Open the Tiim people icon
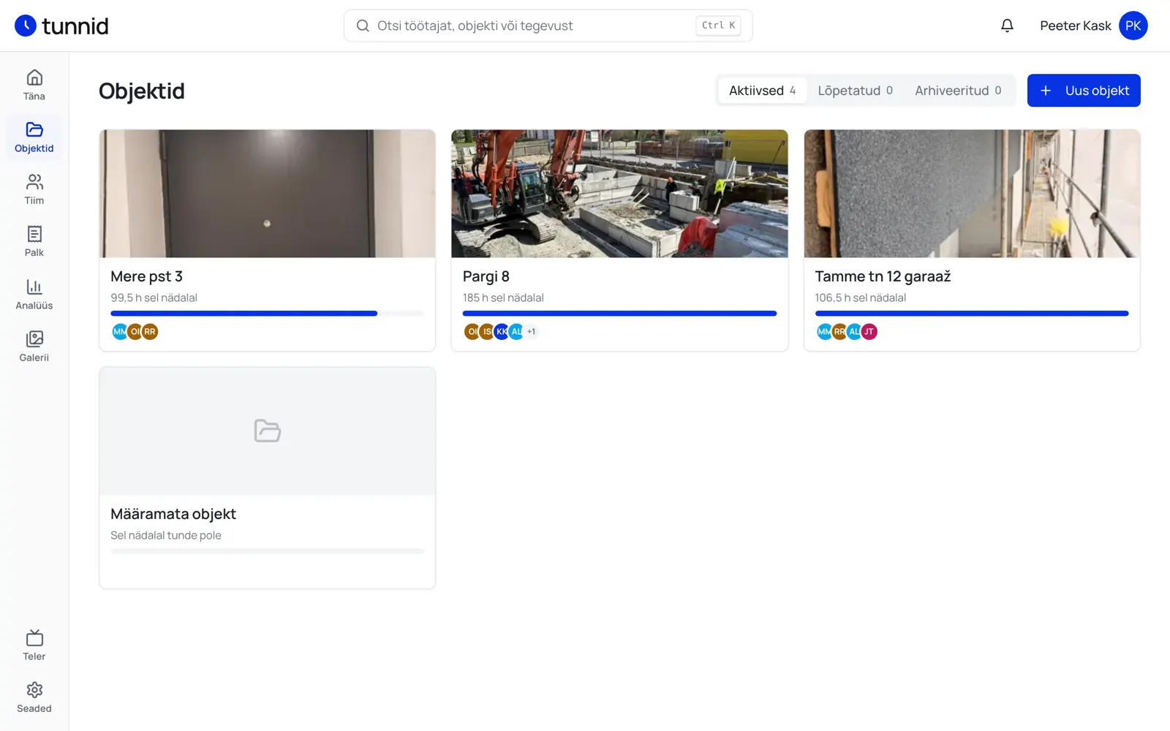 [34, 181]
